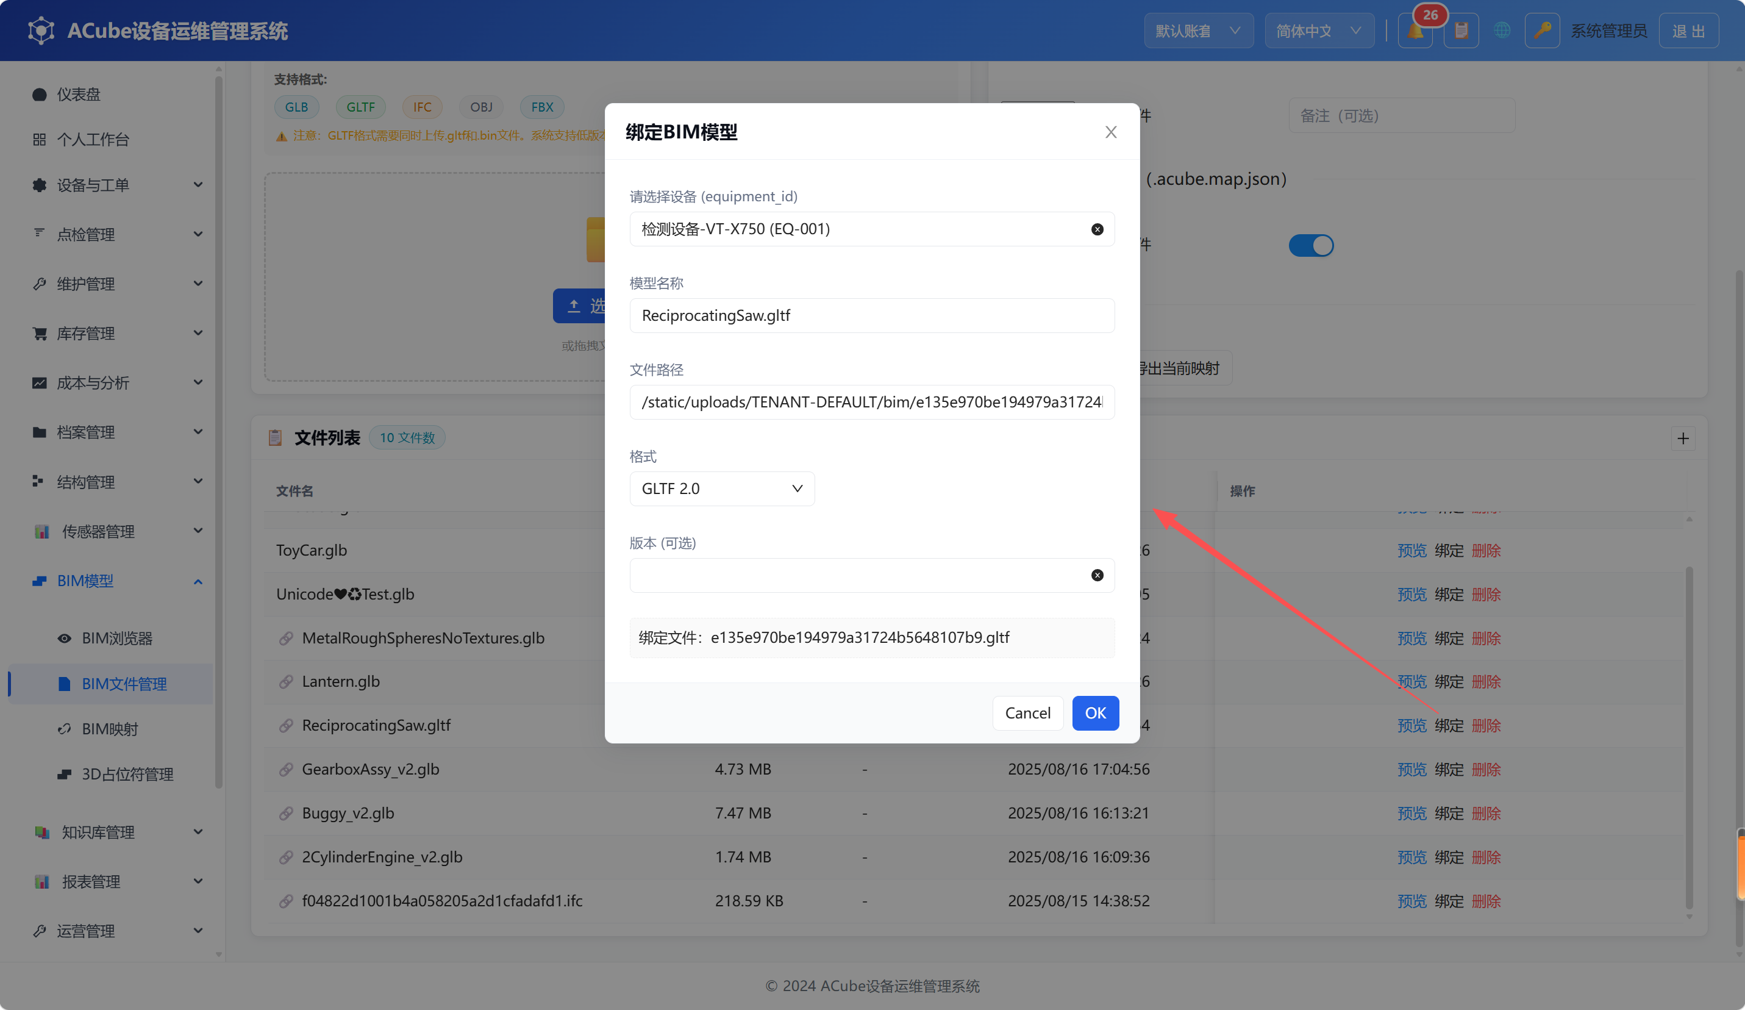Click the 文件路径 input field
The image size is (1745, 1010).
click(872, 402)
